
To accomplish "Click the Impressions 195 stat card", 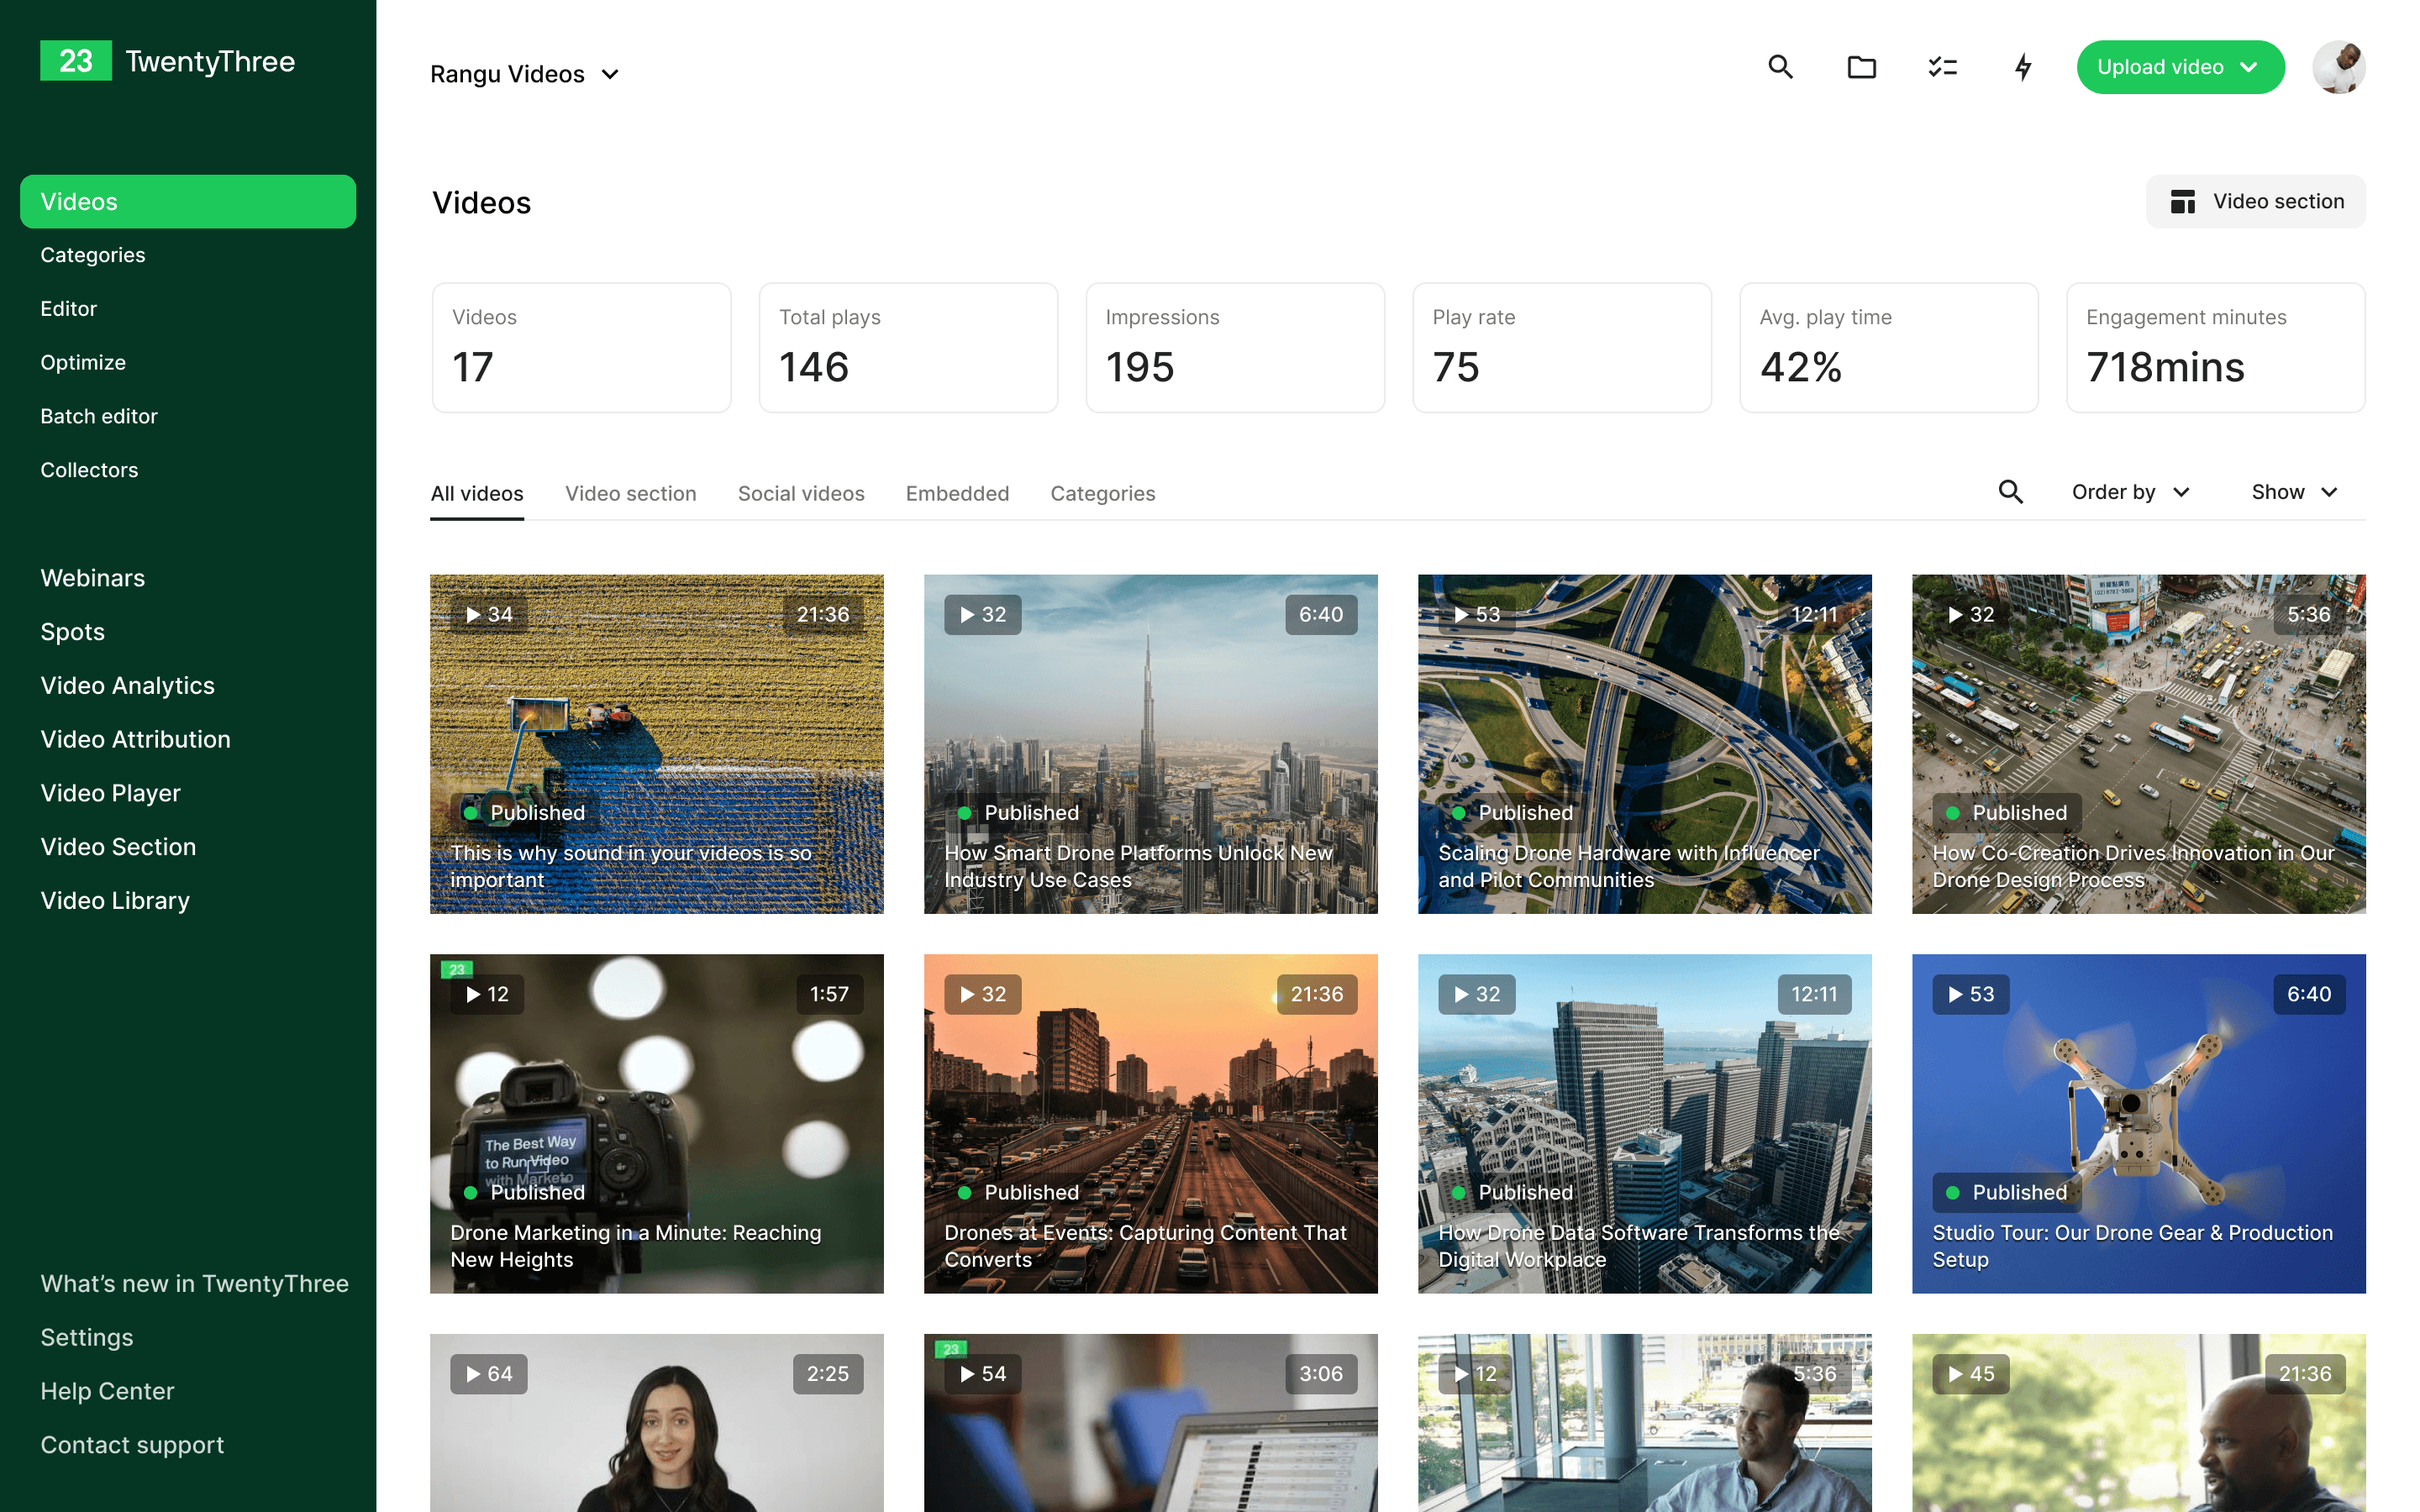I will coord(1235,348).
